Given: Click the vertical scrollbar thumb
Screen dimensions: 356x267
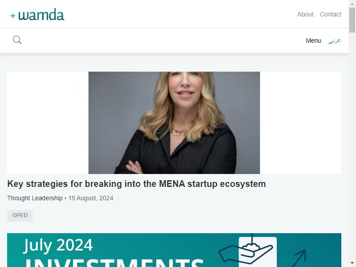Looking at the screenshot, I should [x=352, y=20].
